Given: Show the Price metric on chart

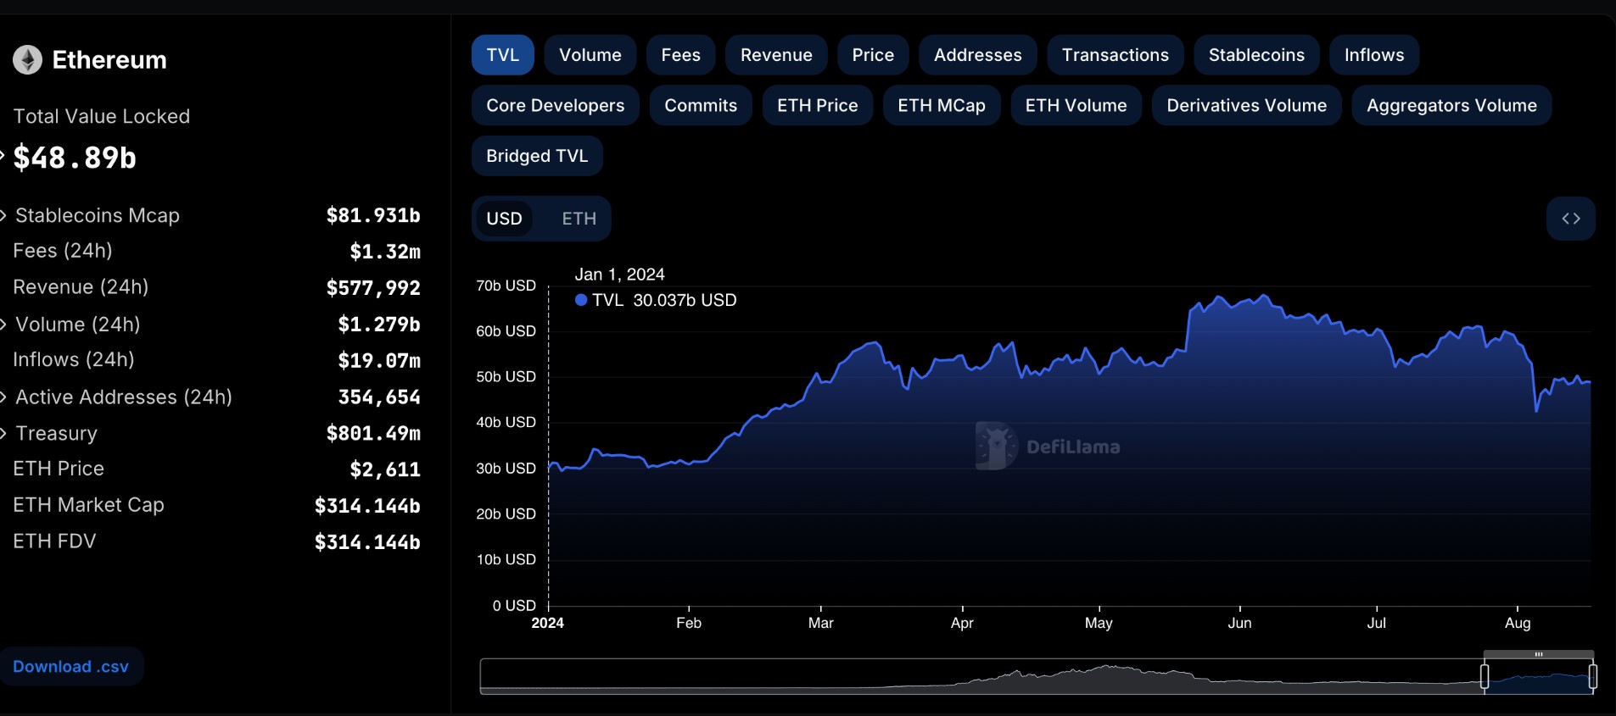Looking at the screenshot, I should pyautogui.click(x=873, y=55).
